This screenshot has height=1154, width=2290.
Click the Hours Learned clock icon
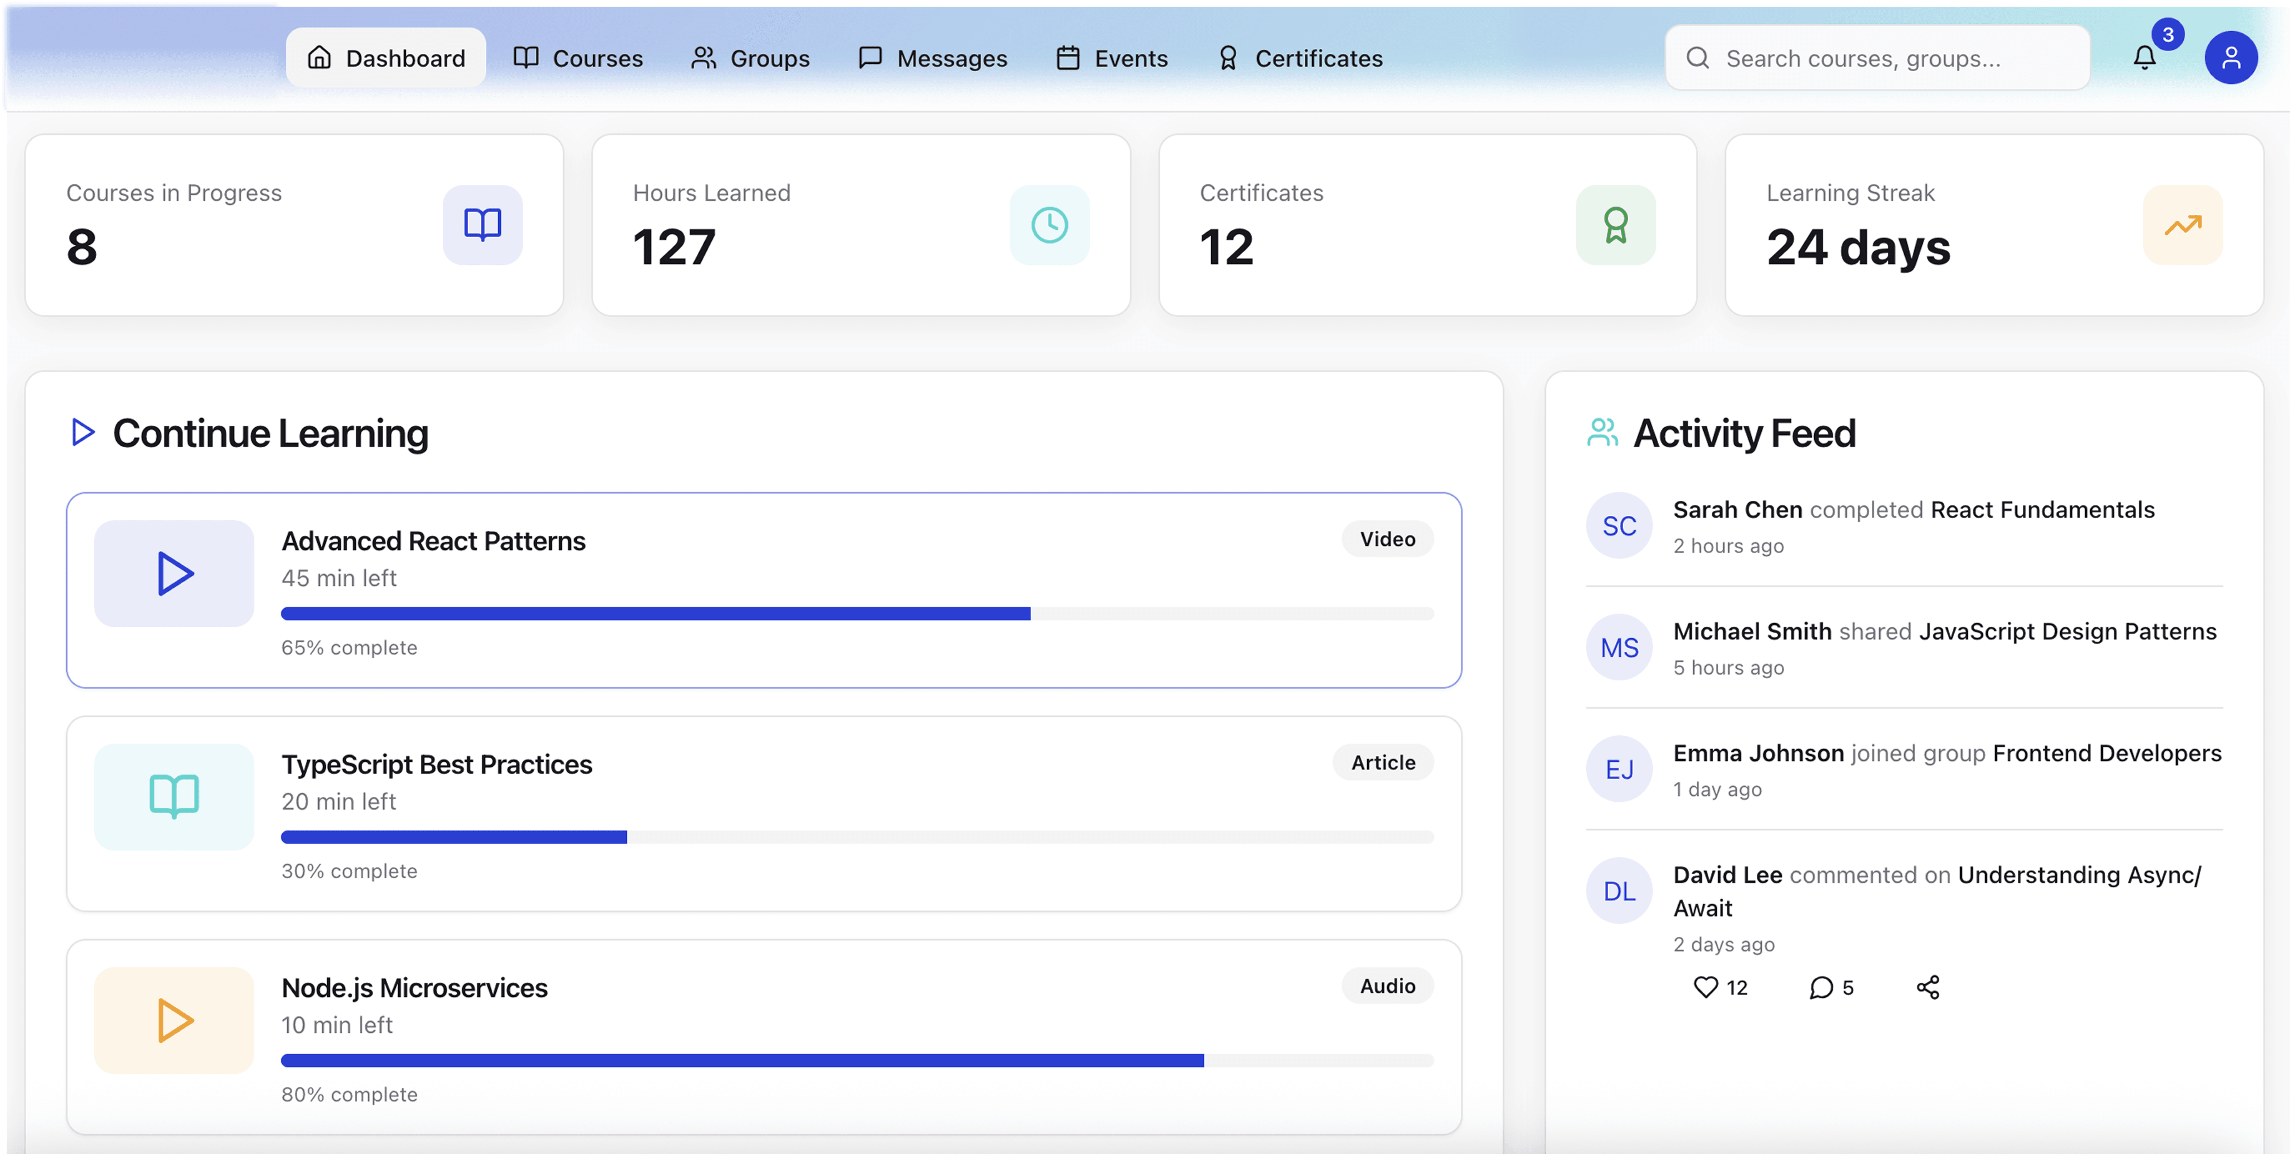tap(1049, 225)
